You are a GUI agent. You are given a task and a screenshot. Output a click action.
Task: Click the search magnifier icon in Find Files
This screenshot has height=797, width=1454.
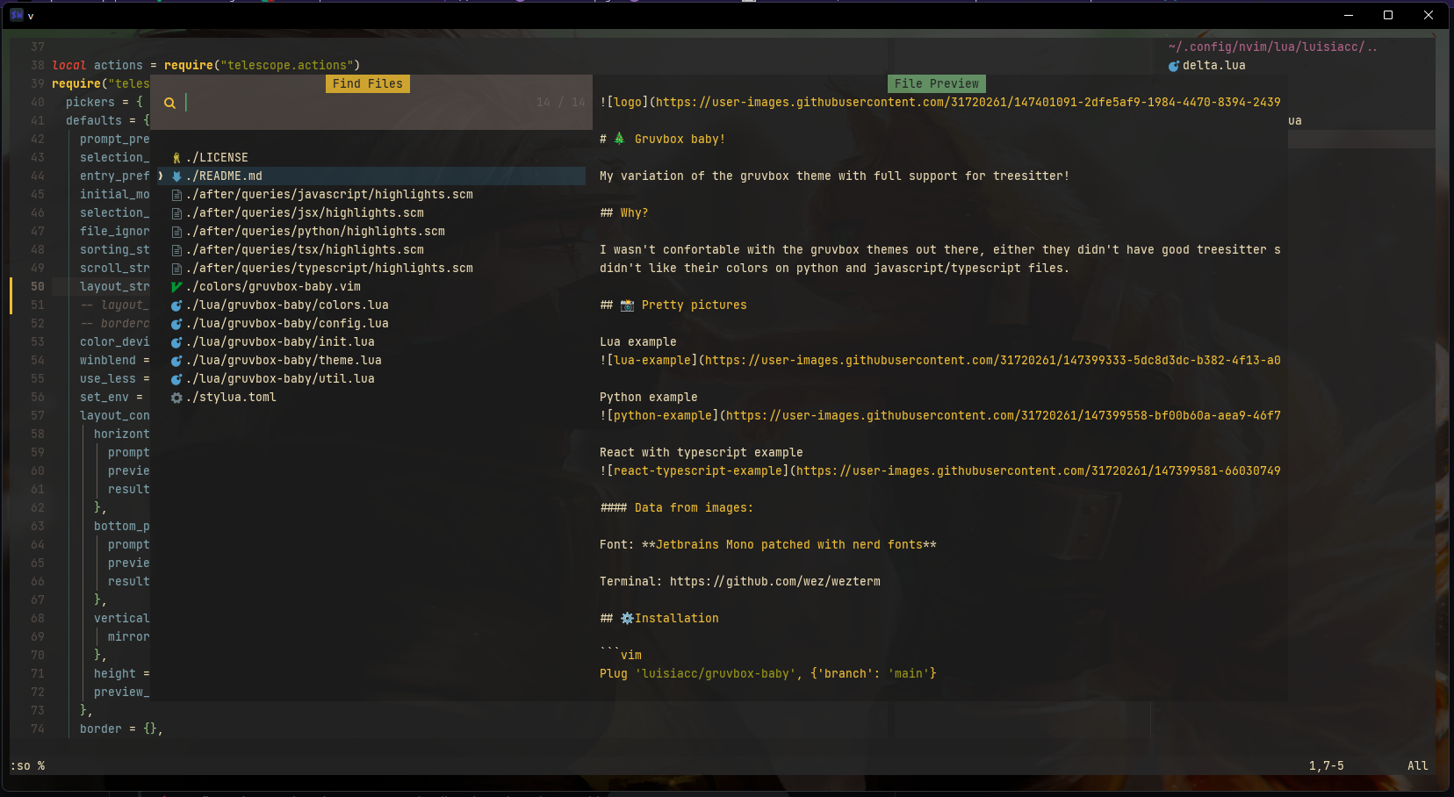pos(169,103)
